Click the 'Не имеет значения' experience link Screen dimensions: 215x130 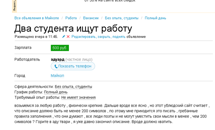(x=79, y=98)
